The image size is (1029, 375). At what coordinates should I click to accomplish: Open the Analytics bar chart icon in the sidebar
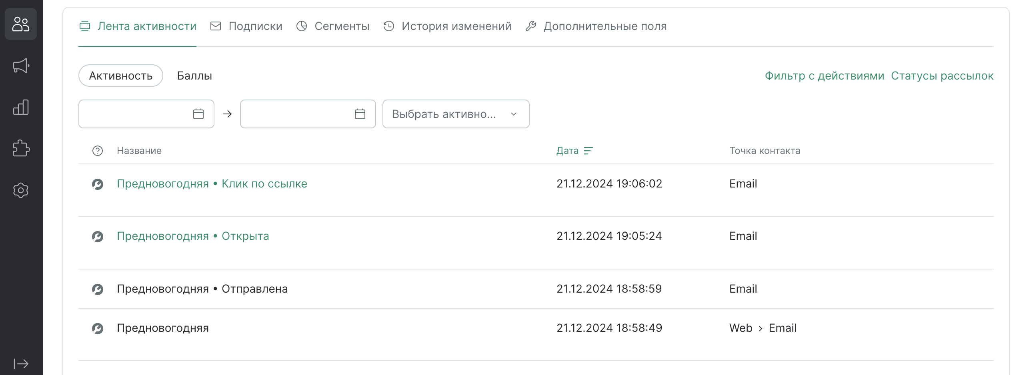21,107
